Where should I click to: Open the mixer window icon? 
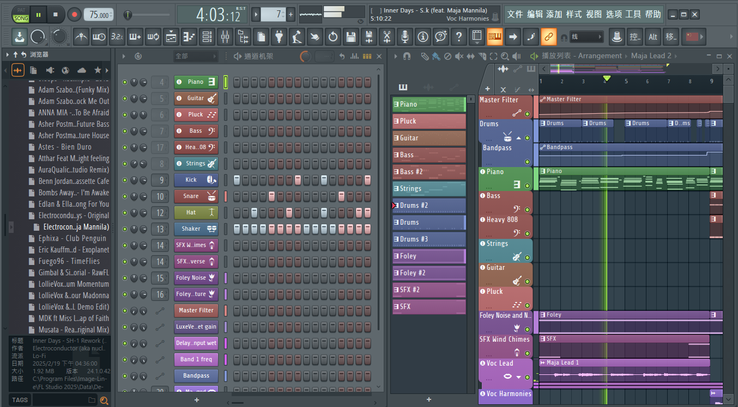pos(225,37)
